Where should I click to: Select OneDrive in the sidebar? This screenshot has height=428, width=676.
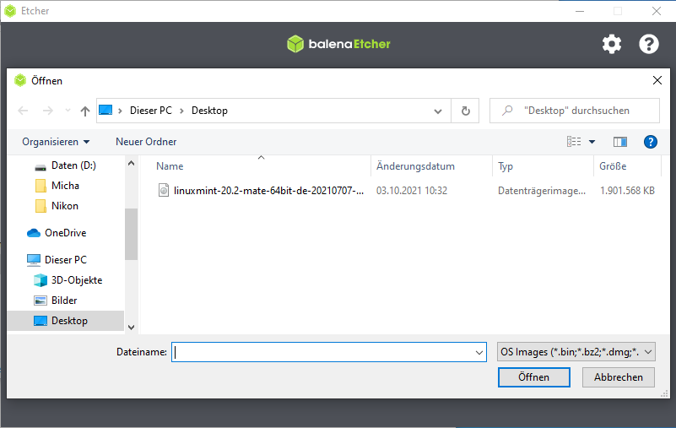[x=65, y=233]
